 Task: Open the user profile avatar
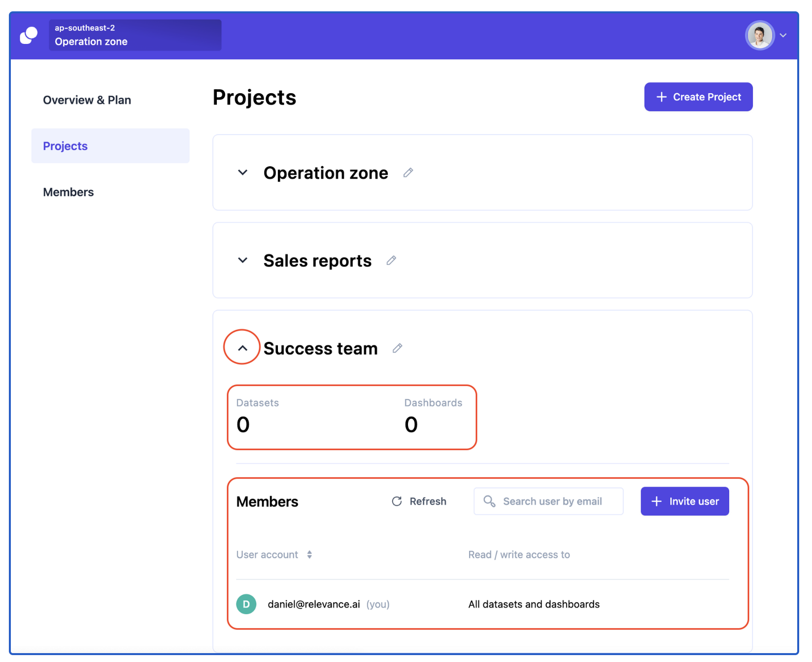(760, 36)
